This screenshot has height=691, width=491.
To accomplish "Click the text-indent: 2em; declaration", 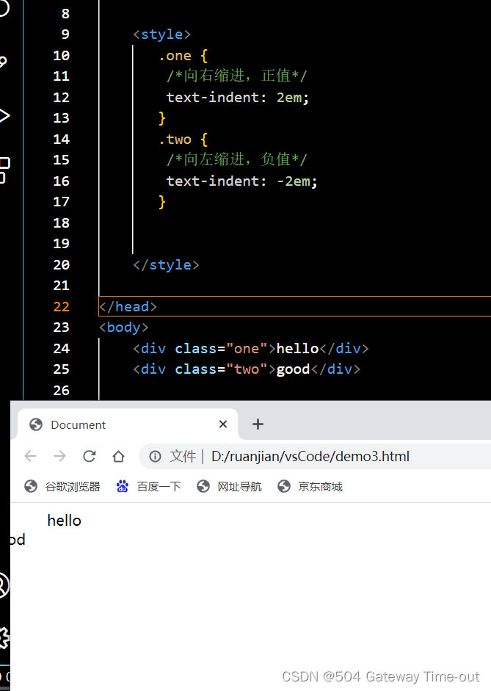I will click(238, 98).
